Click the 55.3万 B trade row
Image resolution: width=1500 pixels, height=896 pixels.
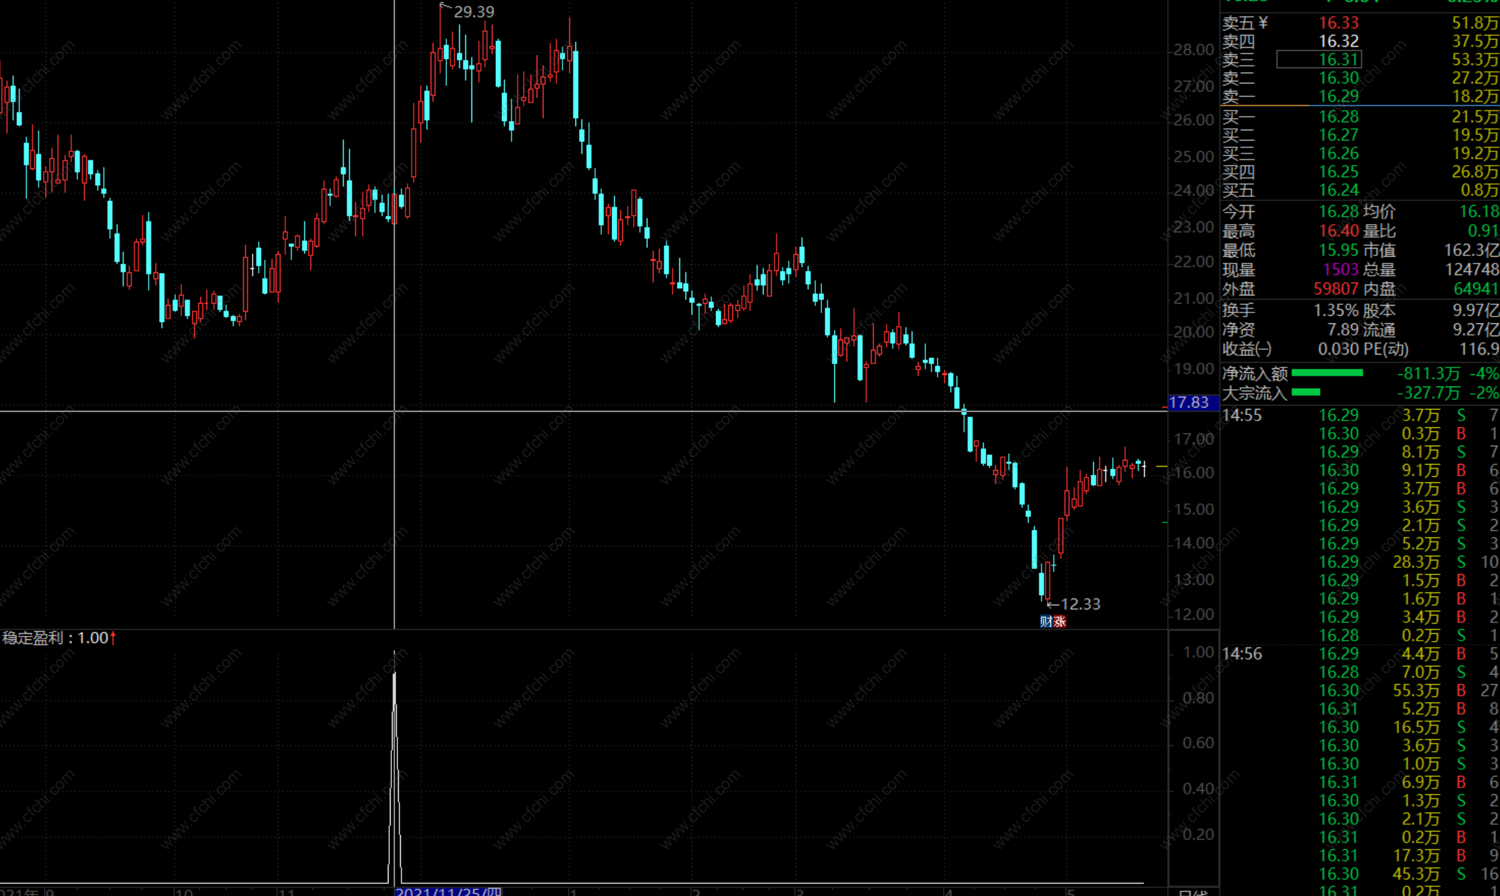tap(1416, 690)
